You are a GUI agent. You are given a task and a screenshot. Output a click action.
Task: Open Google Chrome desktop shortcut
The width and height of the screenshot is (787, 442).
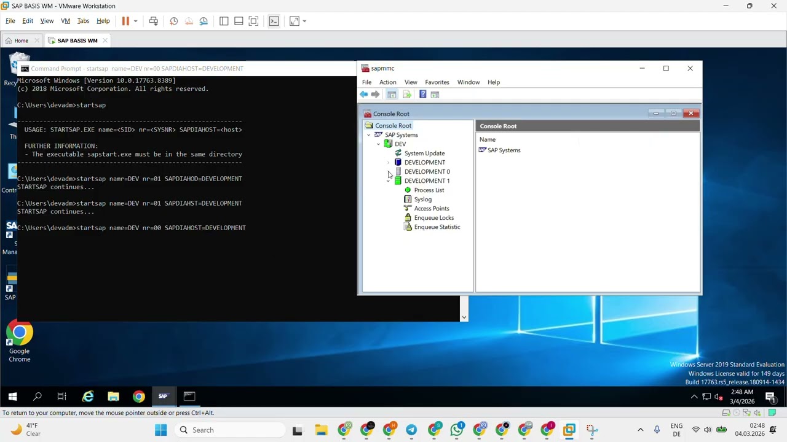point(20,341)
